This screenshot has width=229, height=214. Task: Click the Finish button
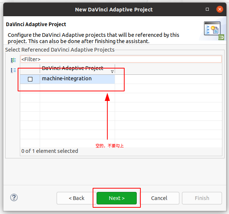[x=202, y=198]
